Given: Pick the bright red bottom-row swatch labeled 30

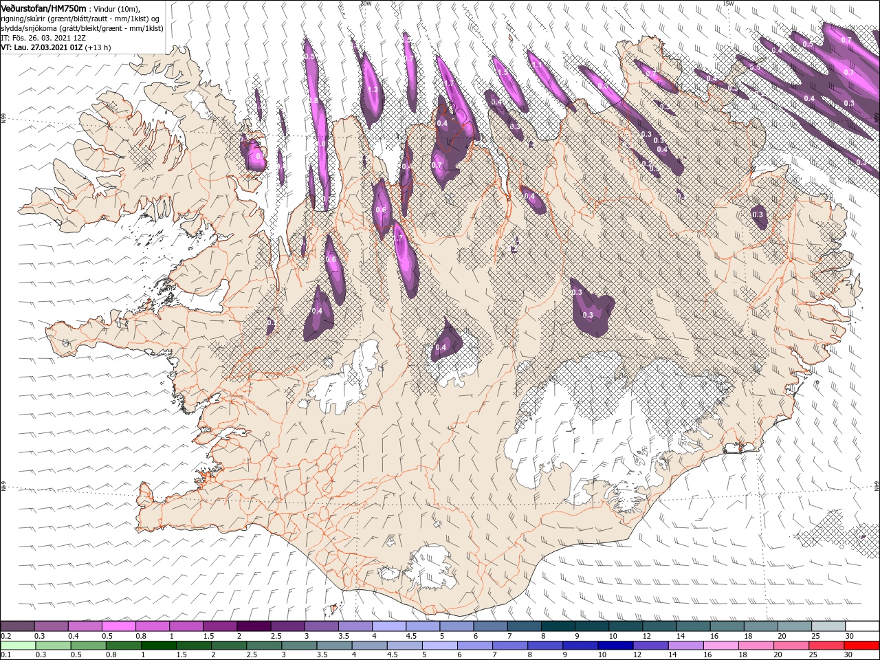Looking at the screenshot, I should (x=861, y=646).
